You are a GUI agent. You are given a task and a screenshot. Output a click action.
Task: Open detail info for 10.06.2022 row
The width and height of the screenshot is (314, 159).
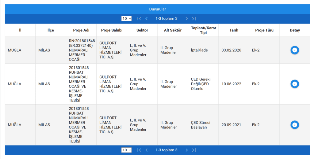pos(295,84)
